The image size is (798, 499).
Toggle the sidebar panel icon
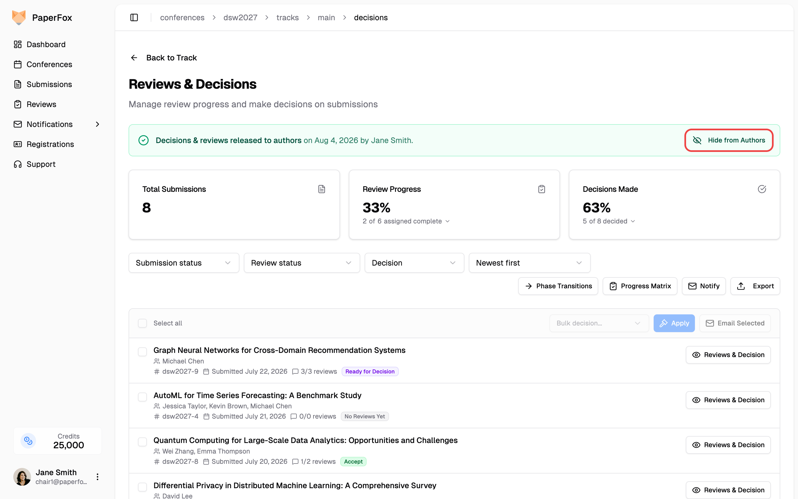(x=134, y=17)
